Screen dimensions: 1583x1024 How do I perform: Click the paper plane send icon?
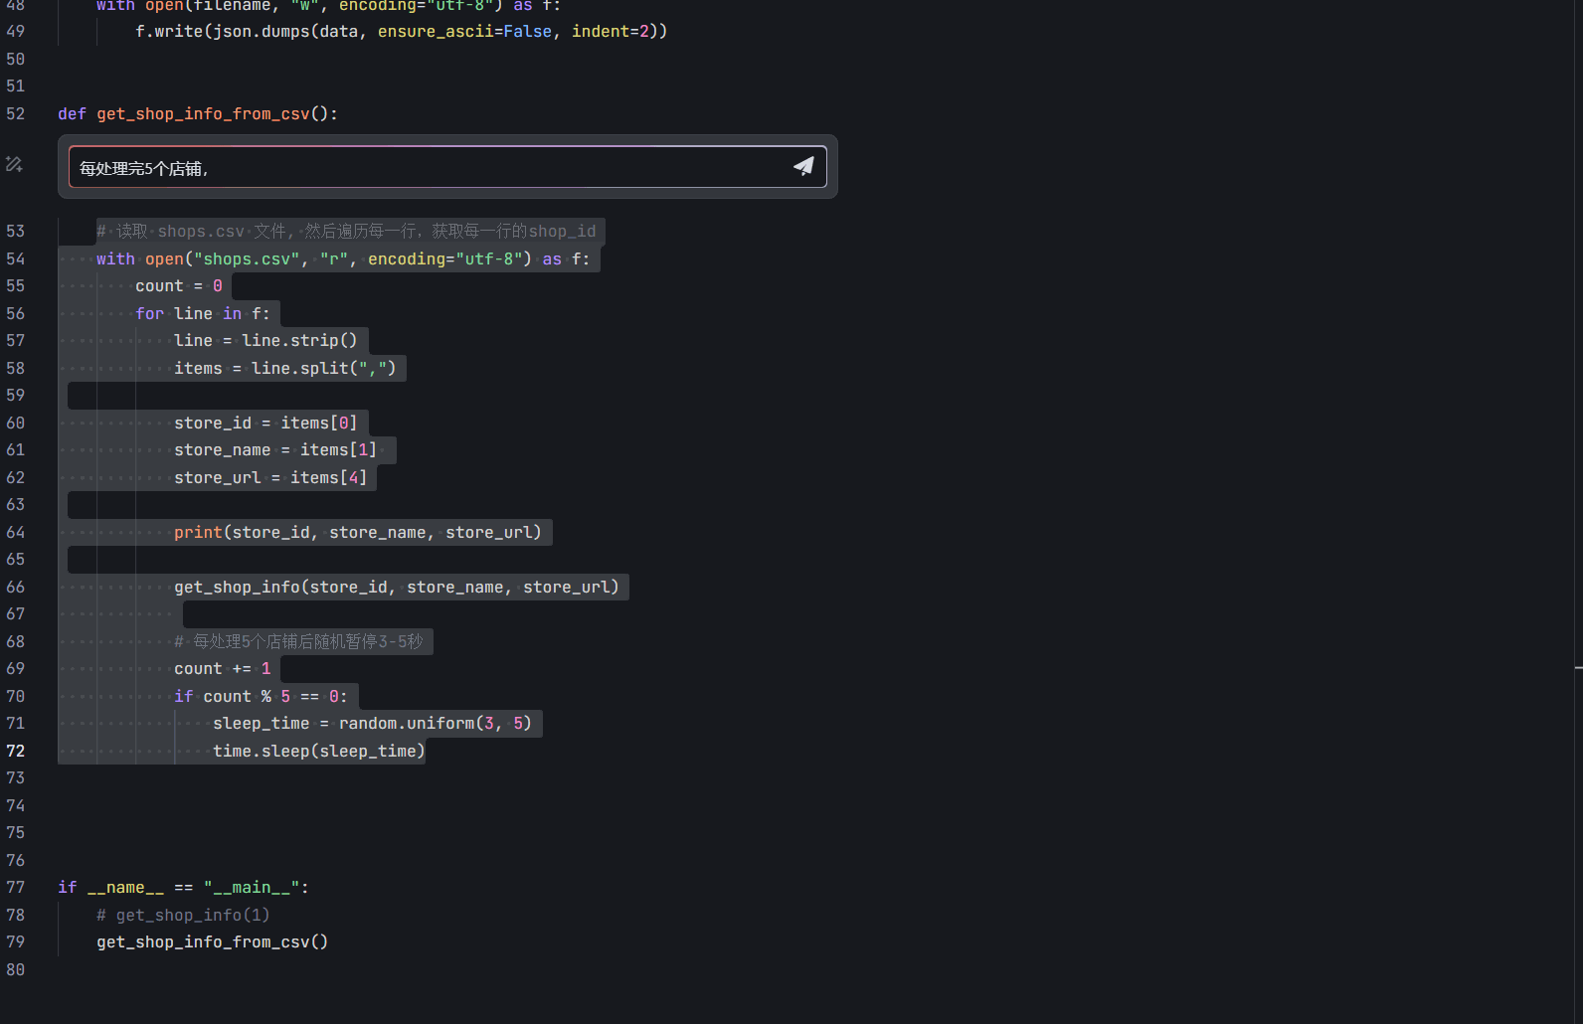pos(803,166)
